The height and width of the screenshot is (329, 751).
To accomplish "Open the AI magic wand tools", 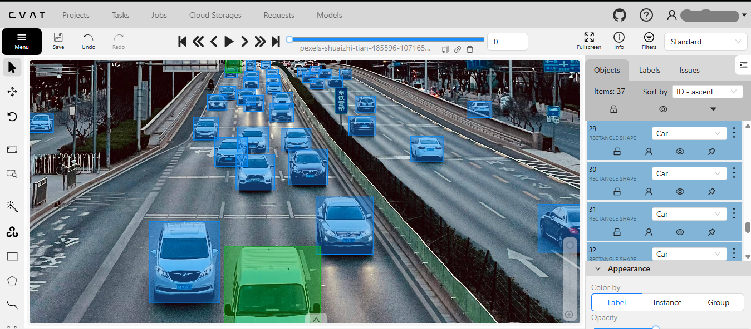I will (12, 207).
